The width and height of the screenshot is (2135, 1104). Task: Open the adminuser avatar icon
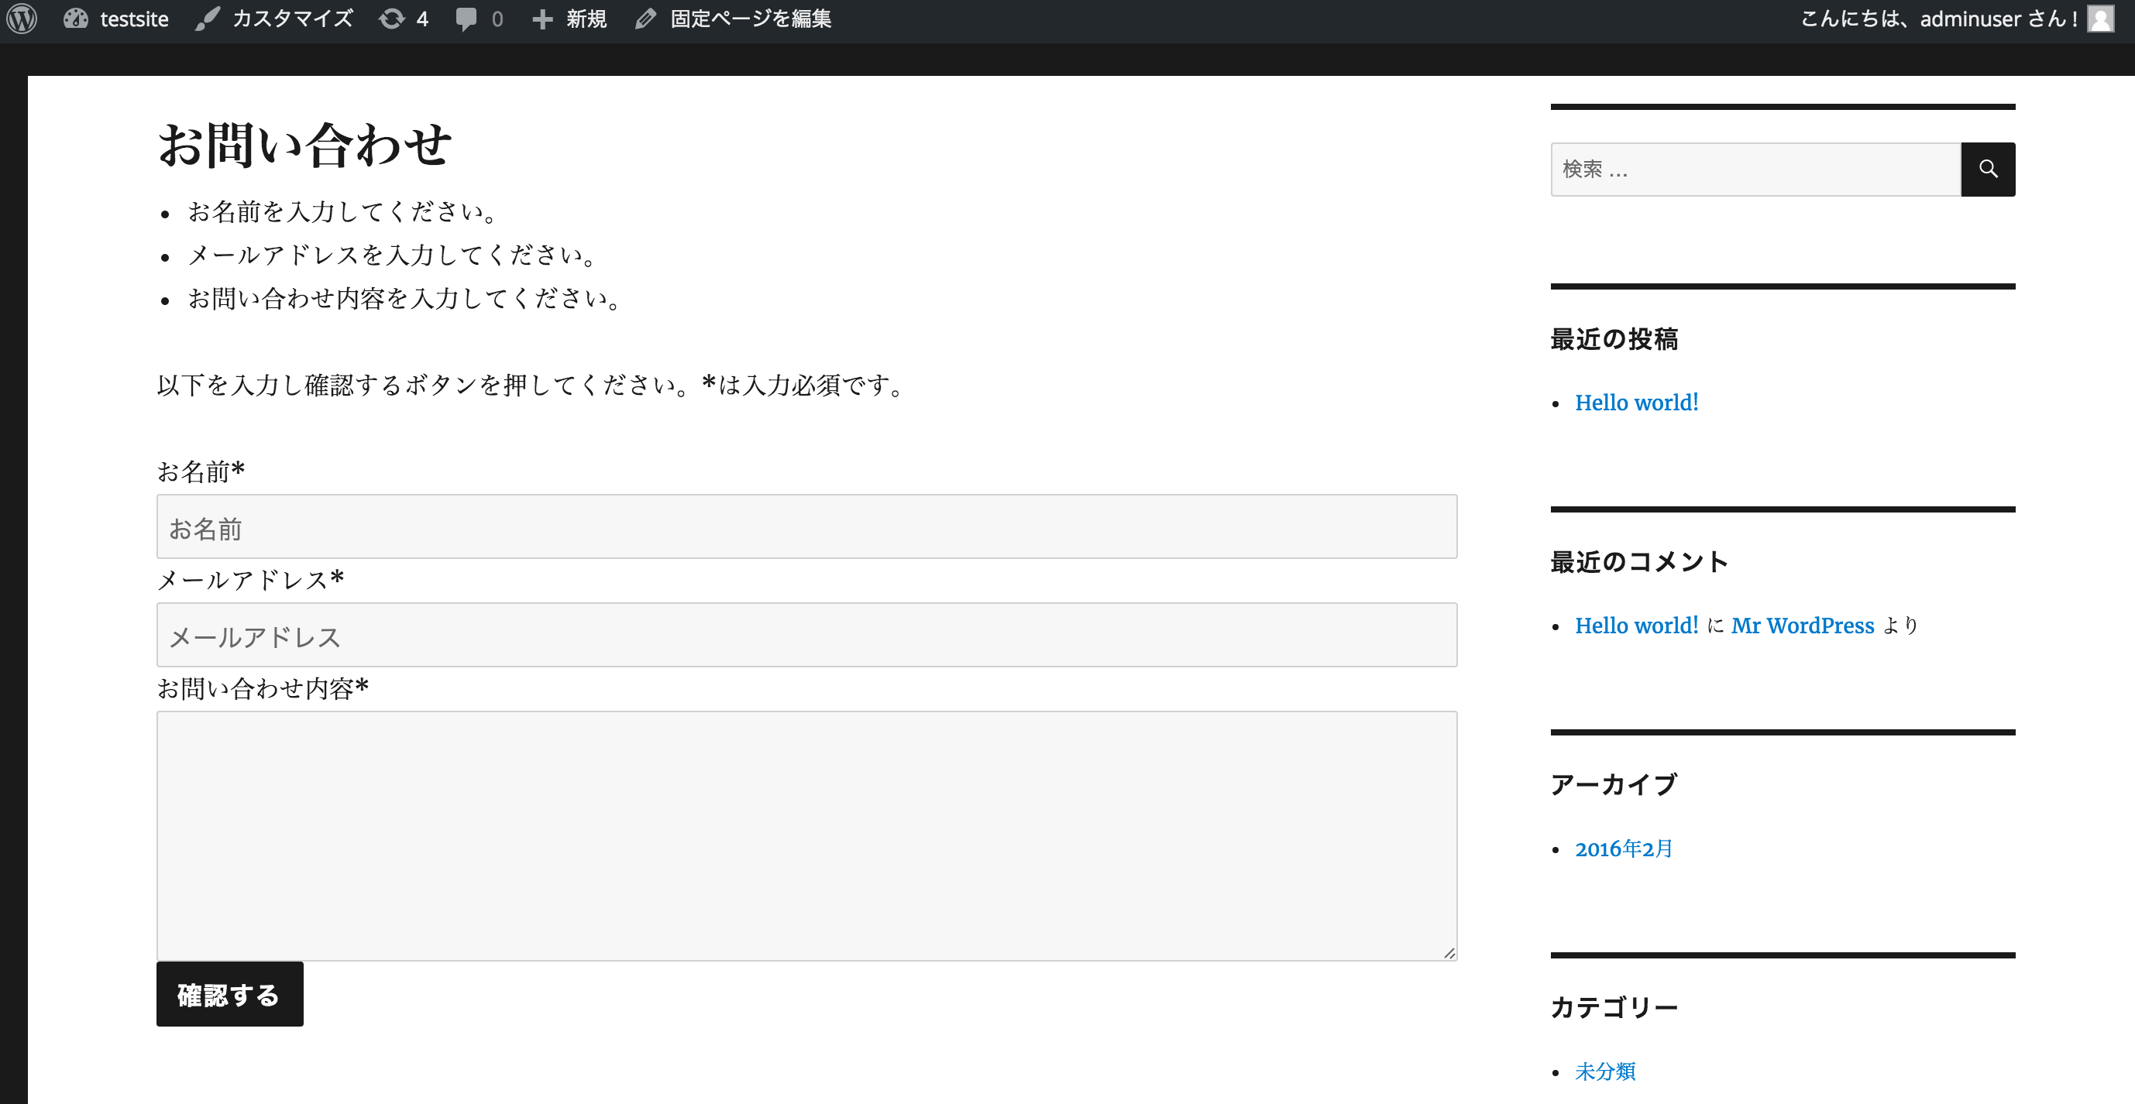pos(2101,19)
